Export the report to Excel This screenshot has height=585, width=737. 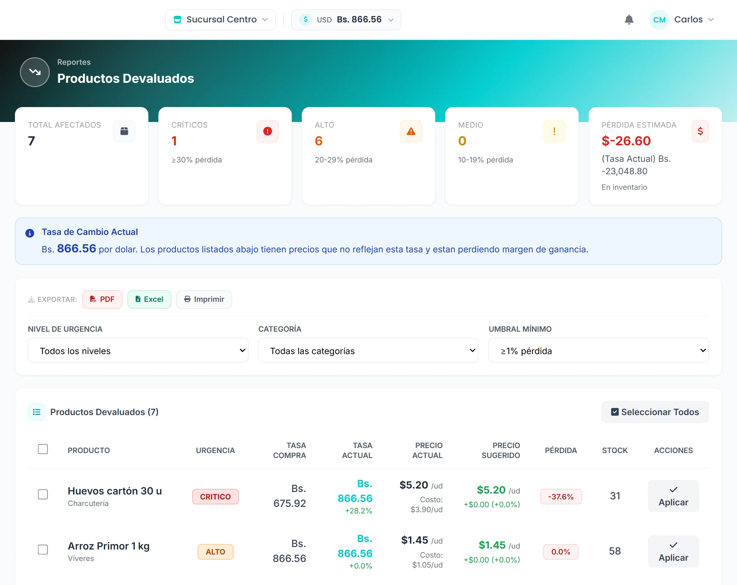point(149,299)
